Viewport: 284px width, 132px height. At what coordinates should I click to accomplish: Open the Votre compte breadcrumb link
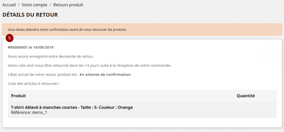[x=34, y=5]
